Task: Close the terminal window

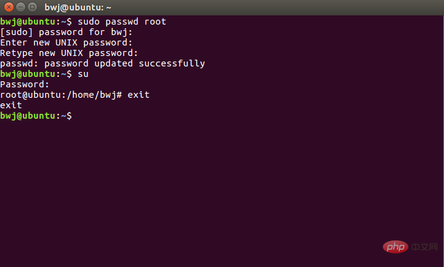Action: pos(7,7)
